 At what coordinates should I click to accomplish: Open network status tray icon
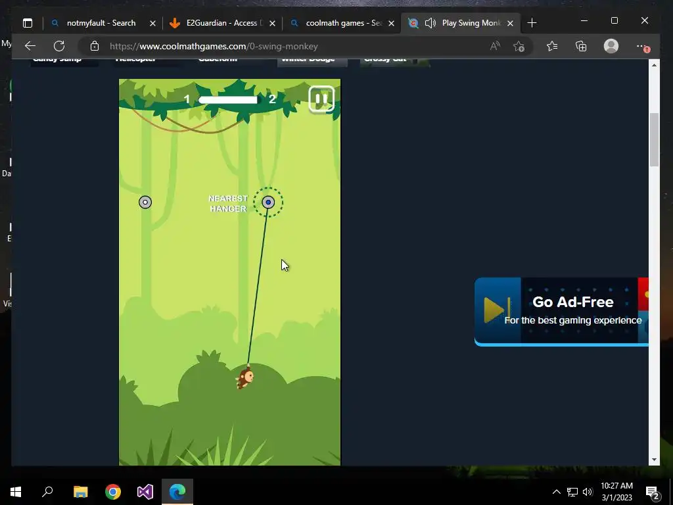(572, 492)
